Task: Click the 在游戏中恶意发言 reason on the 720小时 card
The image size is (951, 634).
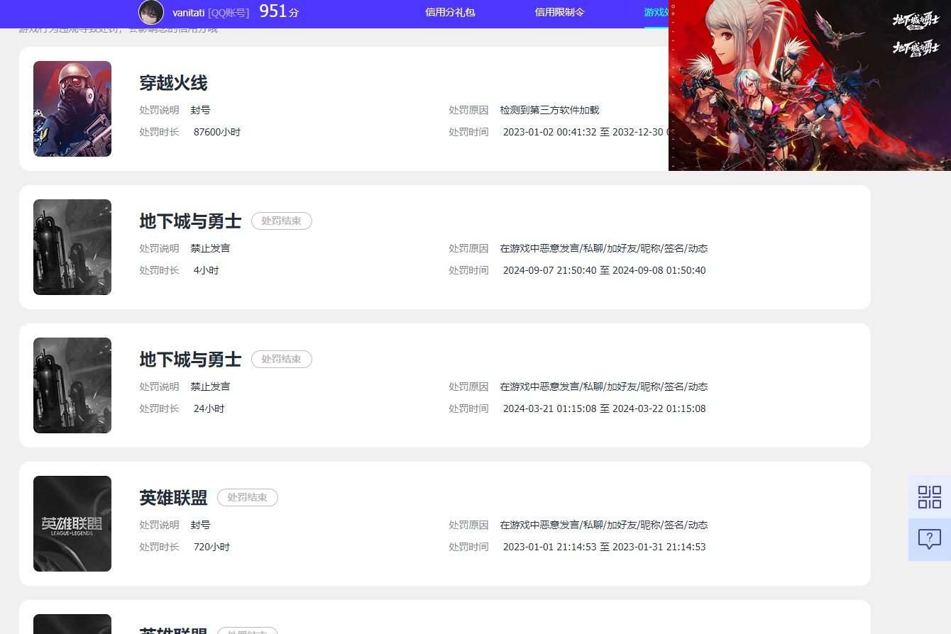Action: 604,525
